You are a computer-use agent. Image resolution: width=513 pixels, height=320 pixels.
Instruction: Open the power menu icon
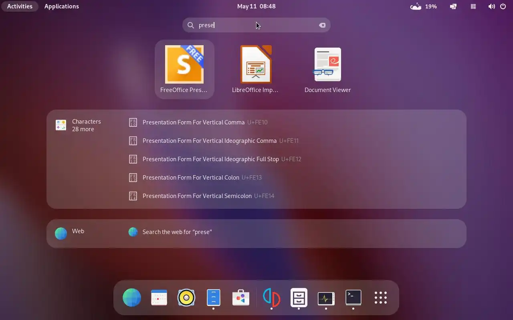coord(503,6)
